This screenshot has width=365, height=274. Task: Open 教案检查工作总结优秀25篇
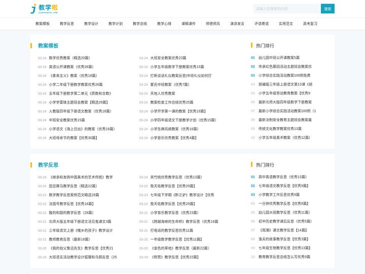point(171,102)
